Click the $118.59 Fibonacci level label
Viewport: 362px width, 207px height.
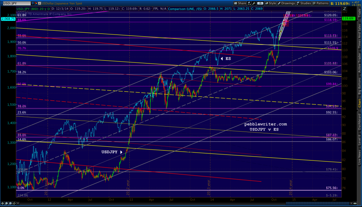(331, 20)
